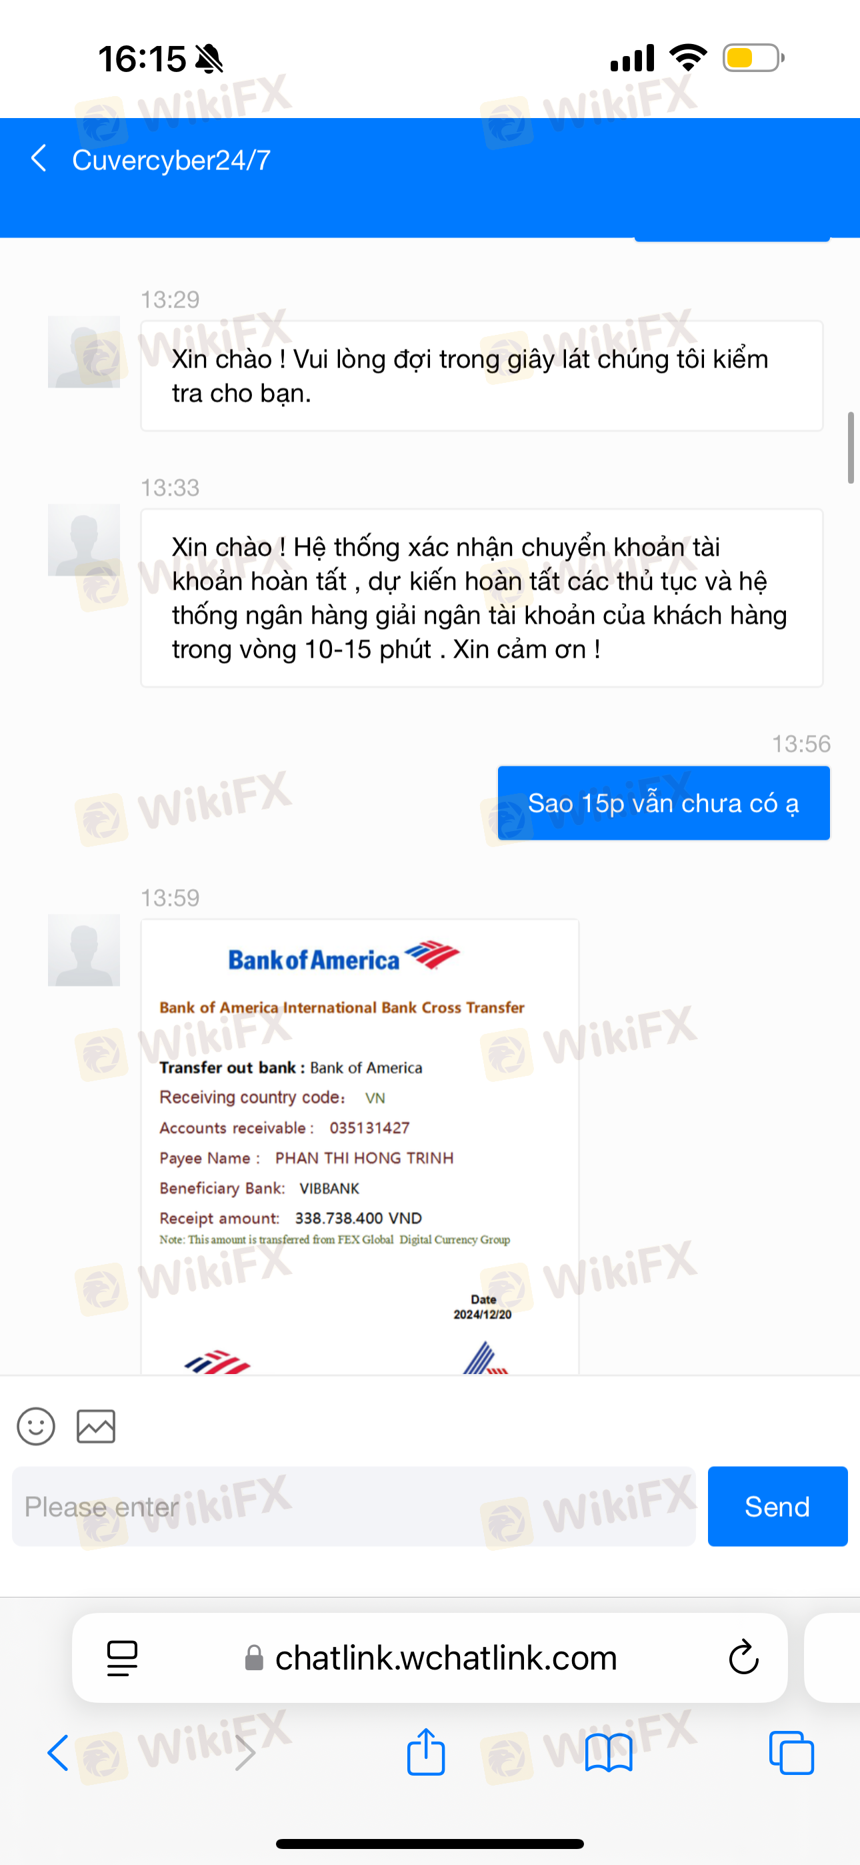This screenshot has height=1865, width=860.
Task: Open Safari page settings reader icon
Action: pos(121,1658)
